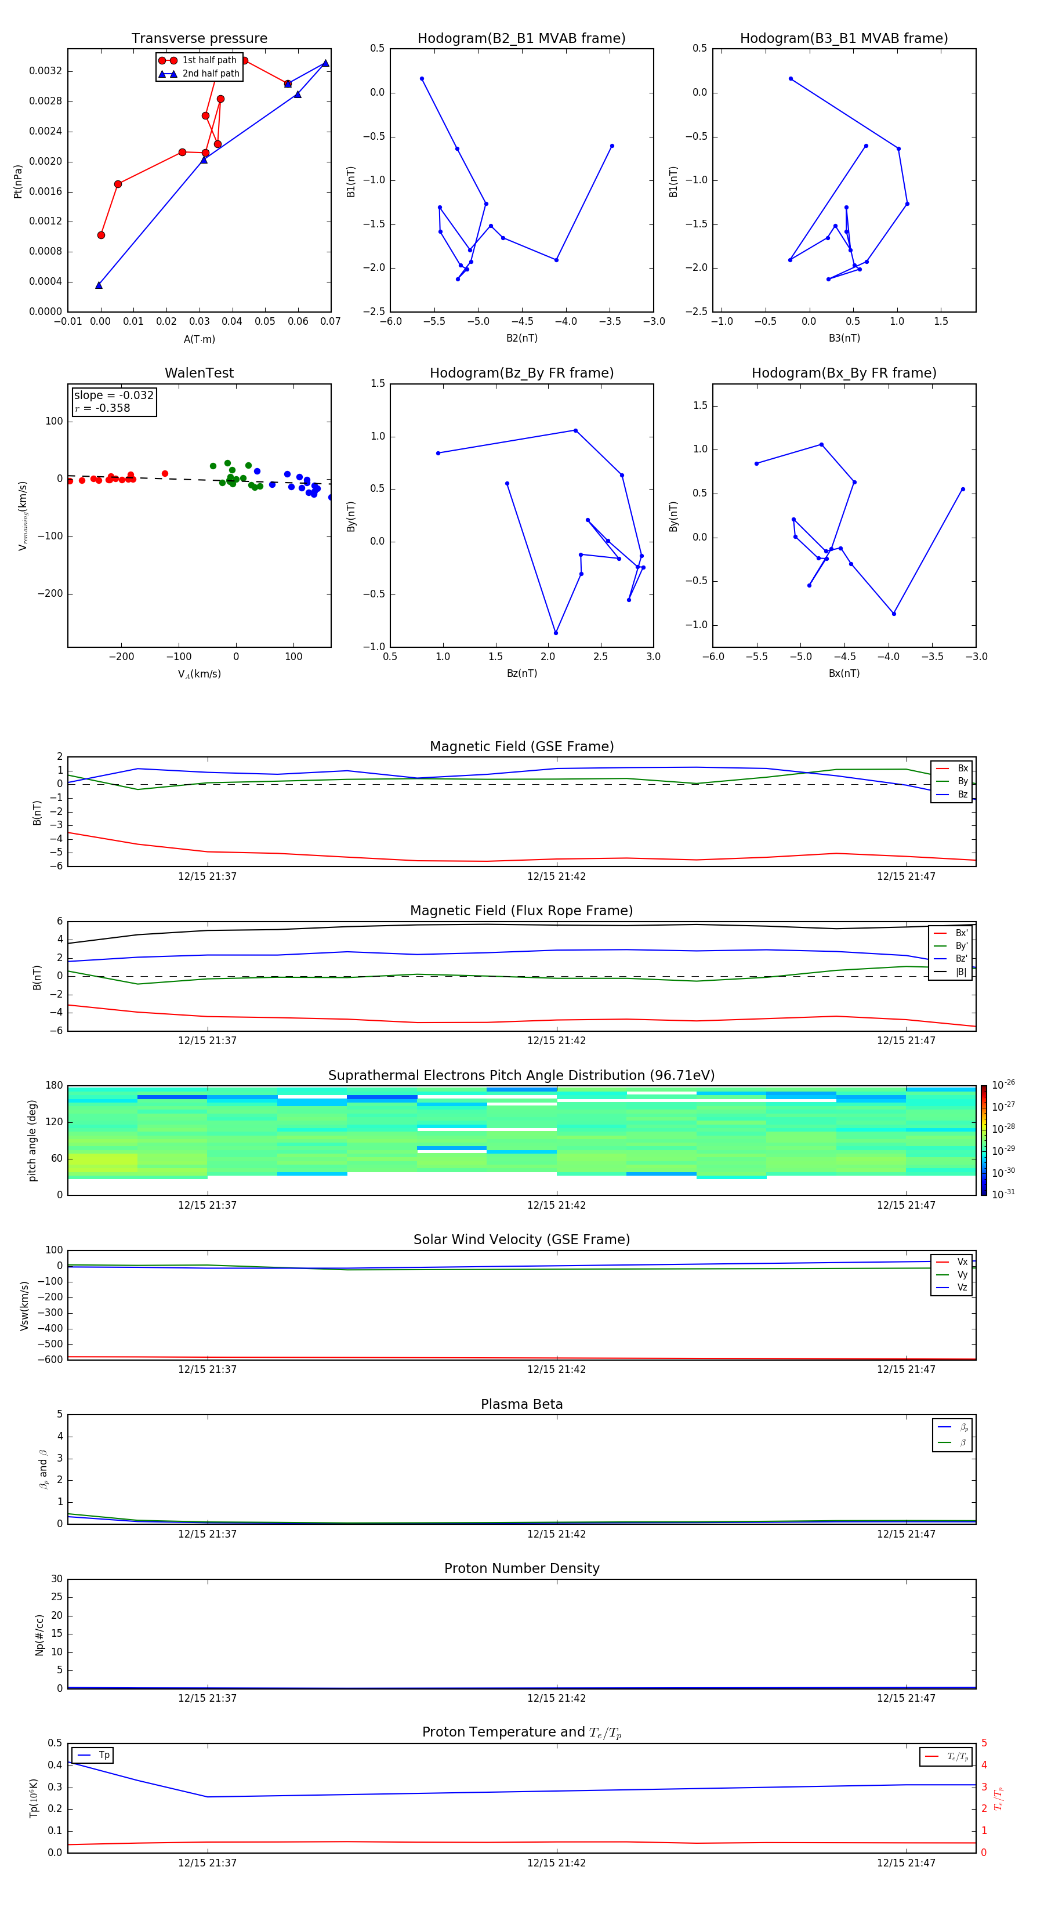1044x1914 pixels.
Task: Select the 'slope = -0.032' annotation
Action: coord(114,396)
